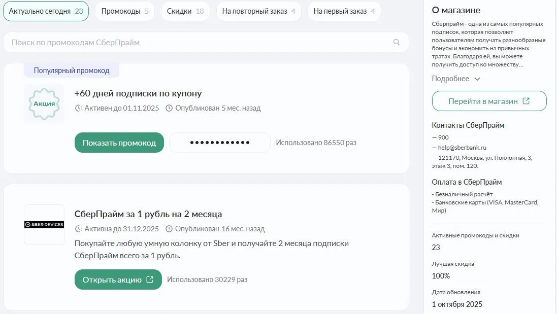Click external link icon in Перейти в магазин

pos(526,101)
